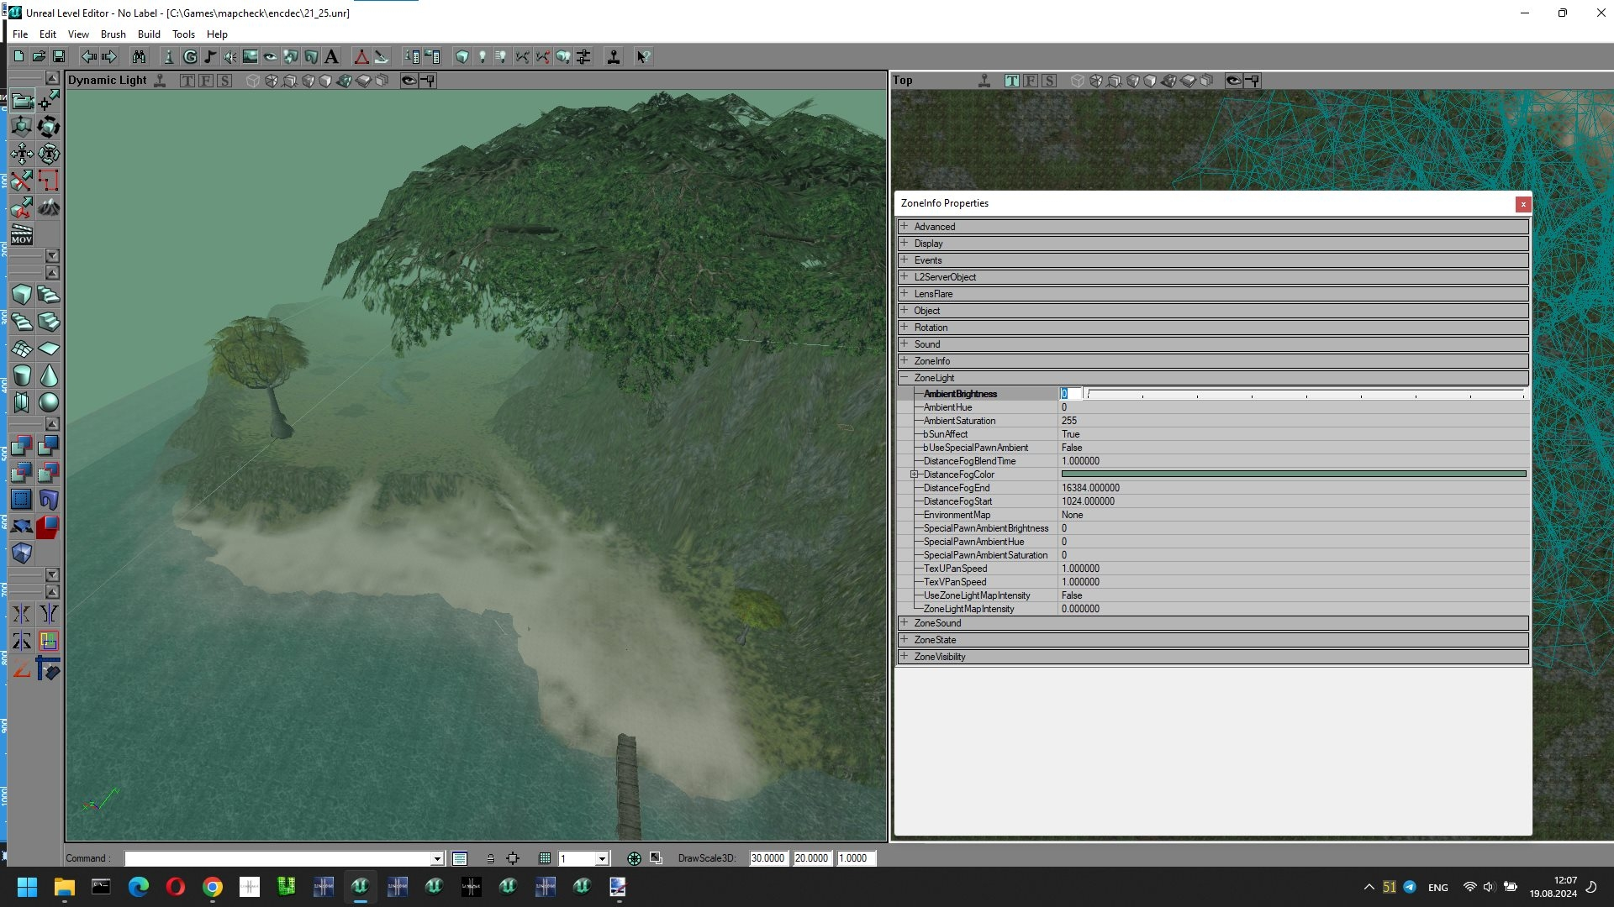Expand the Advanced property category

pos(905,226)
